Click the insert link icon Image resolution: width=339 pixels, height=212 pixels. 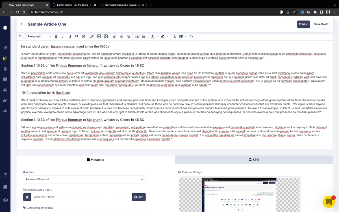[92, 36]
